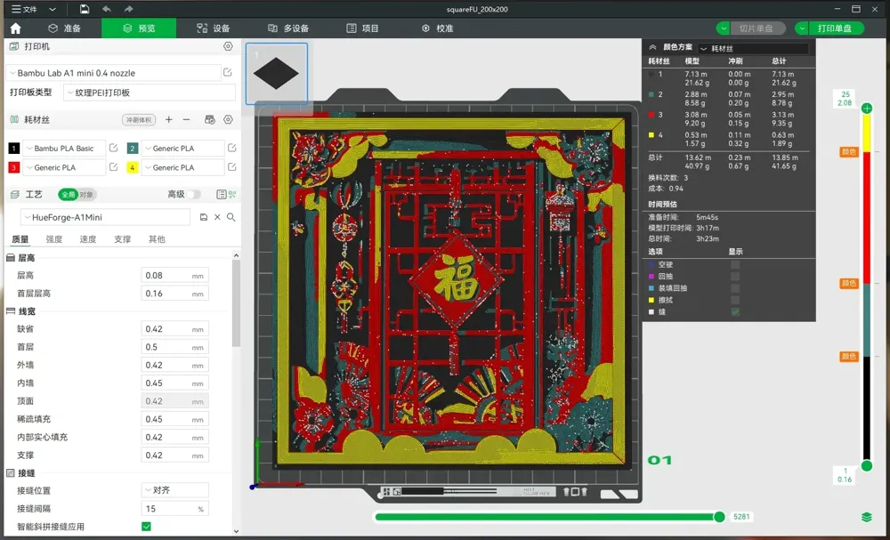Open the HueForge-A1Mini process preset dropdown
890x540 pixels.
[x=106, y=217]
